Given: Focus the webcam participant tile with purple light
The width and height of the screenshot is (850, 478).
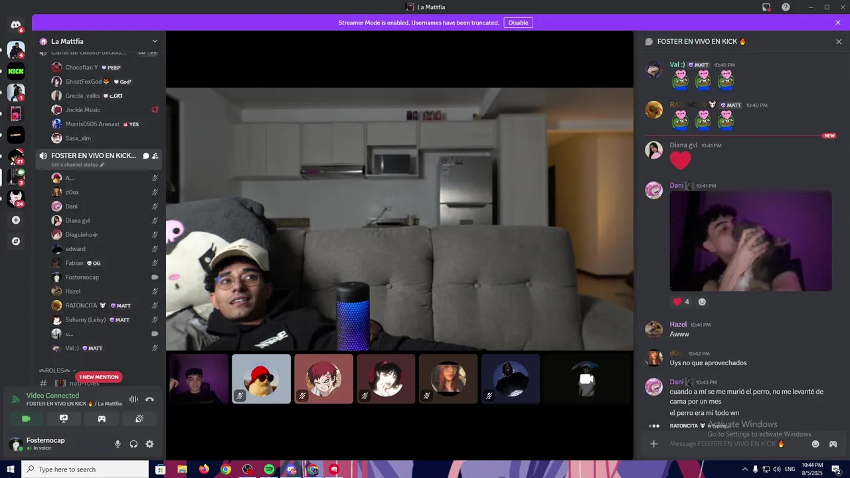Looking at the screenshot, I should [x=199, y=378].
